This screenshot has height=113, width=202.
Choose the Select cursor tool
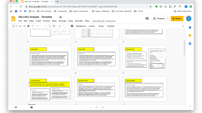pos(46,26)
